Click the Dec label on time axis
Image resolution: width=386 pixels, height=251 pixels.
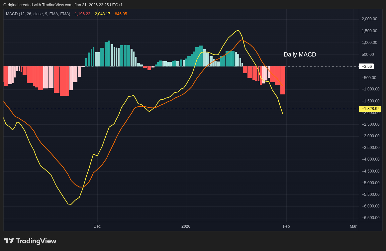pyautogui.click(x=97, y=226)
